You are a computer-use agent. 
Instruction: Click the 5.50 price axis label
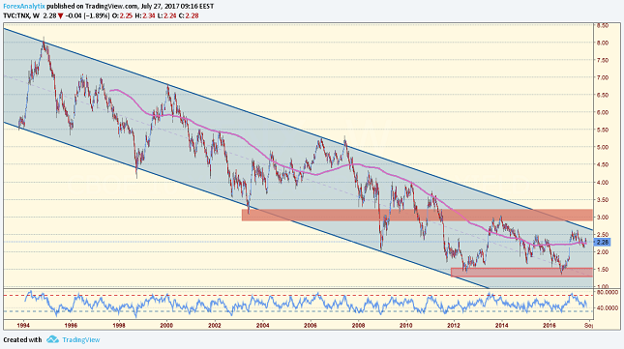[603, 130]
